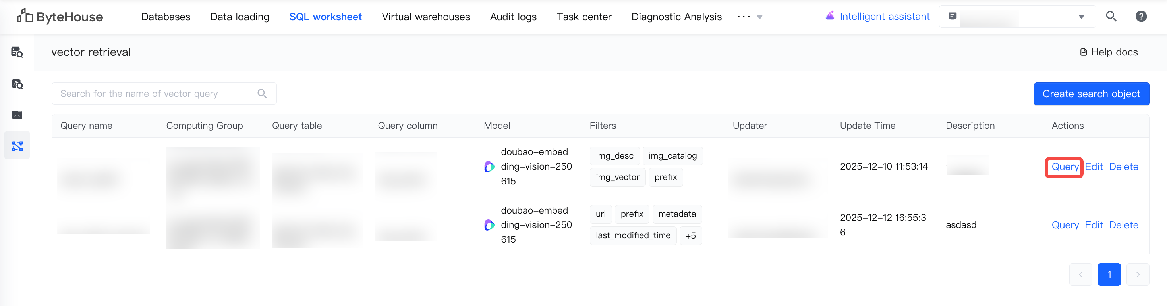This screenshot has height=306, width=1167.
Task: Open the third sidebar code window icon
Action: [x=17, y=115]
